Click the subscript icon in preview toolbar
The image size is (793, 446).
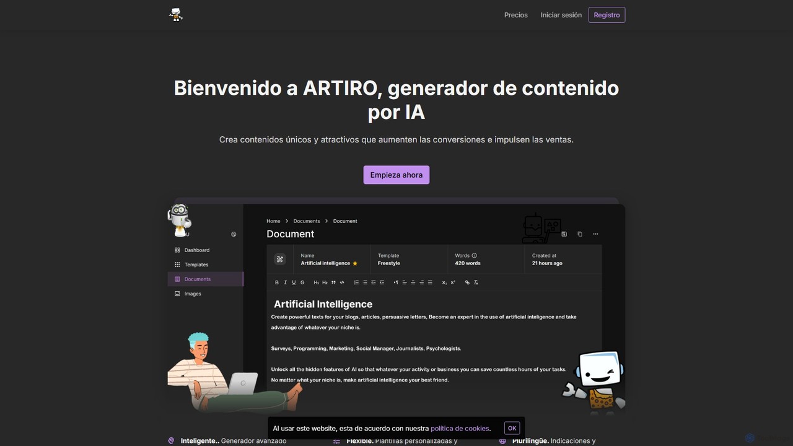coord(444,282)
